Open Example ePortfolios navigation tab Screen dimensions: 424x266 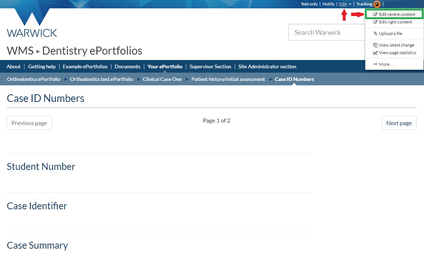(85, 66)
